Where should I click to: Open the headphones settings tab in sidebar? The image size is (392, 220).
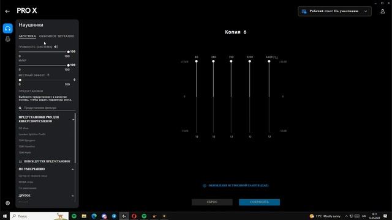pyautogui.click(x=8, y=28)
